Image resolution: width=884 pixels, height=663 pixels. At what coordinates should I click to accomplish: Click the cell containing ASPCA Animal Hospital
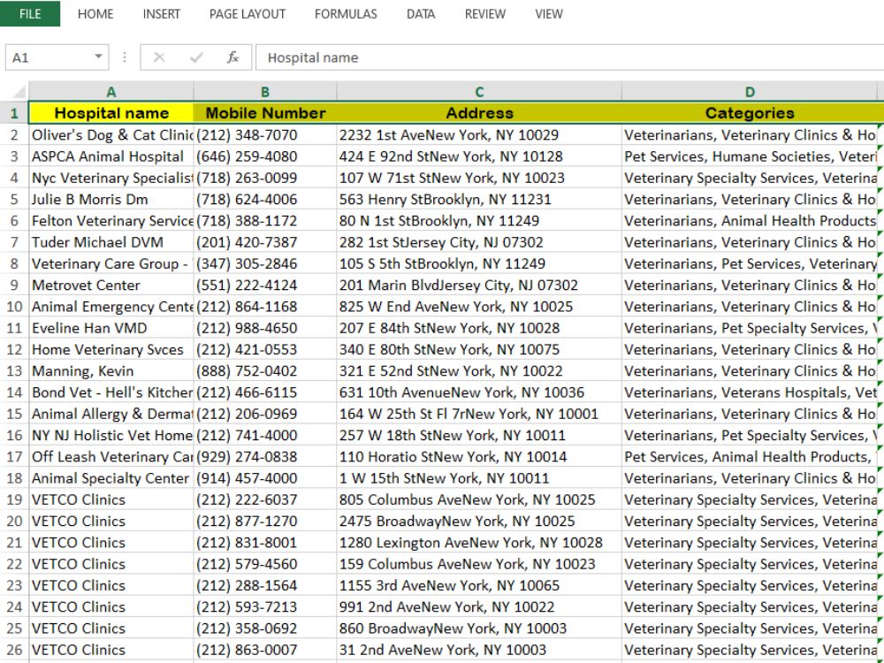click(x=110, y=156)
